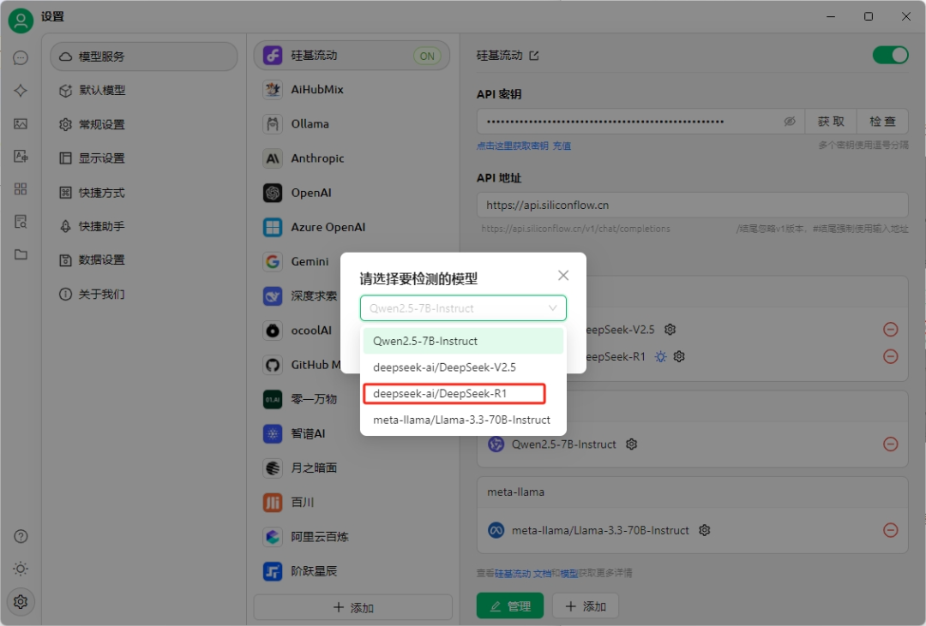
Task: Open the chat assistant sidebar icon
Action: (x=21, y=58)
